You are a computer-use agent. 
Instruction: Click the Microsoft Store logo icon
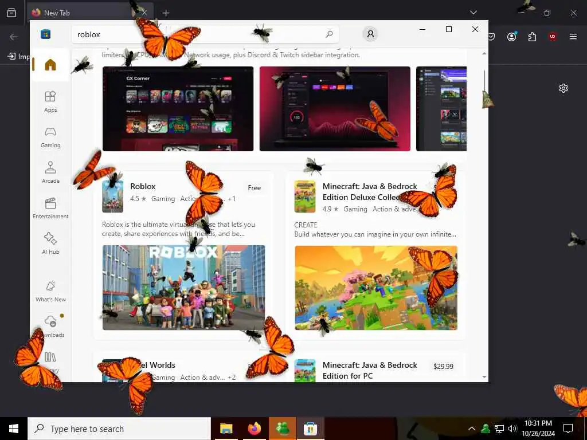tap(46, 34)
